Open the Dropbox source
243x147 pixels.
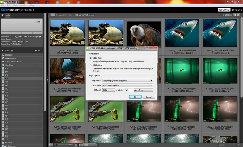[9, 55]
